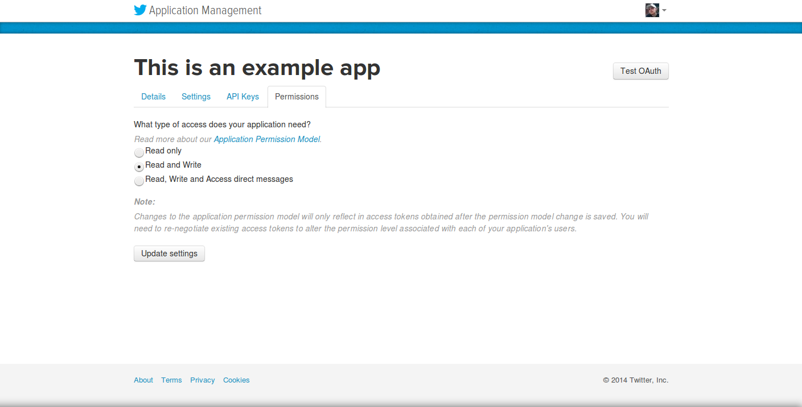Visit the Terms footer link
This screenshot has height=407, width=802.
pyautogui.click(x=171, y=380)
